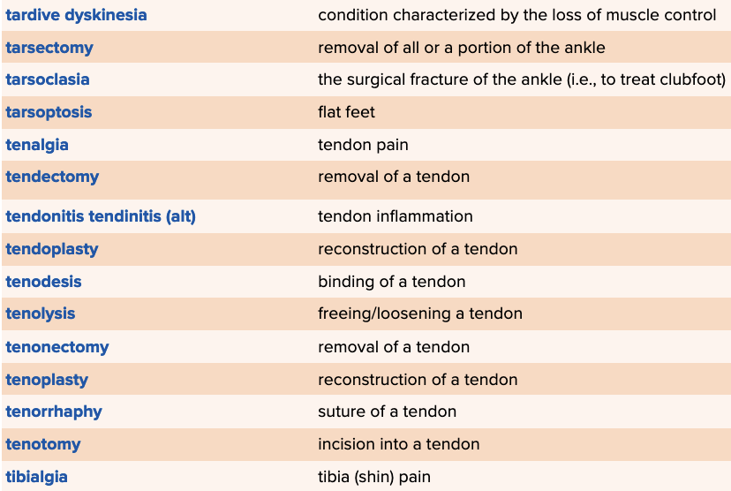Select the 'tendoplasty' term link
Screen dimensions: 731x491
[52, 249]
